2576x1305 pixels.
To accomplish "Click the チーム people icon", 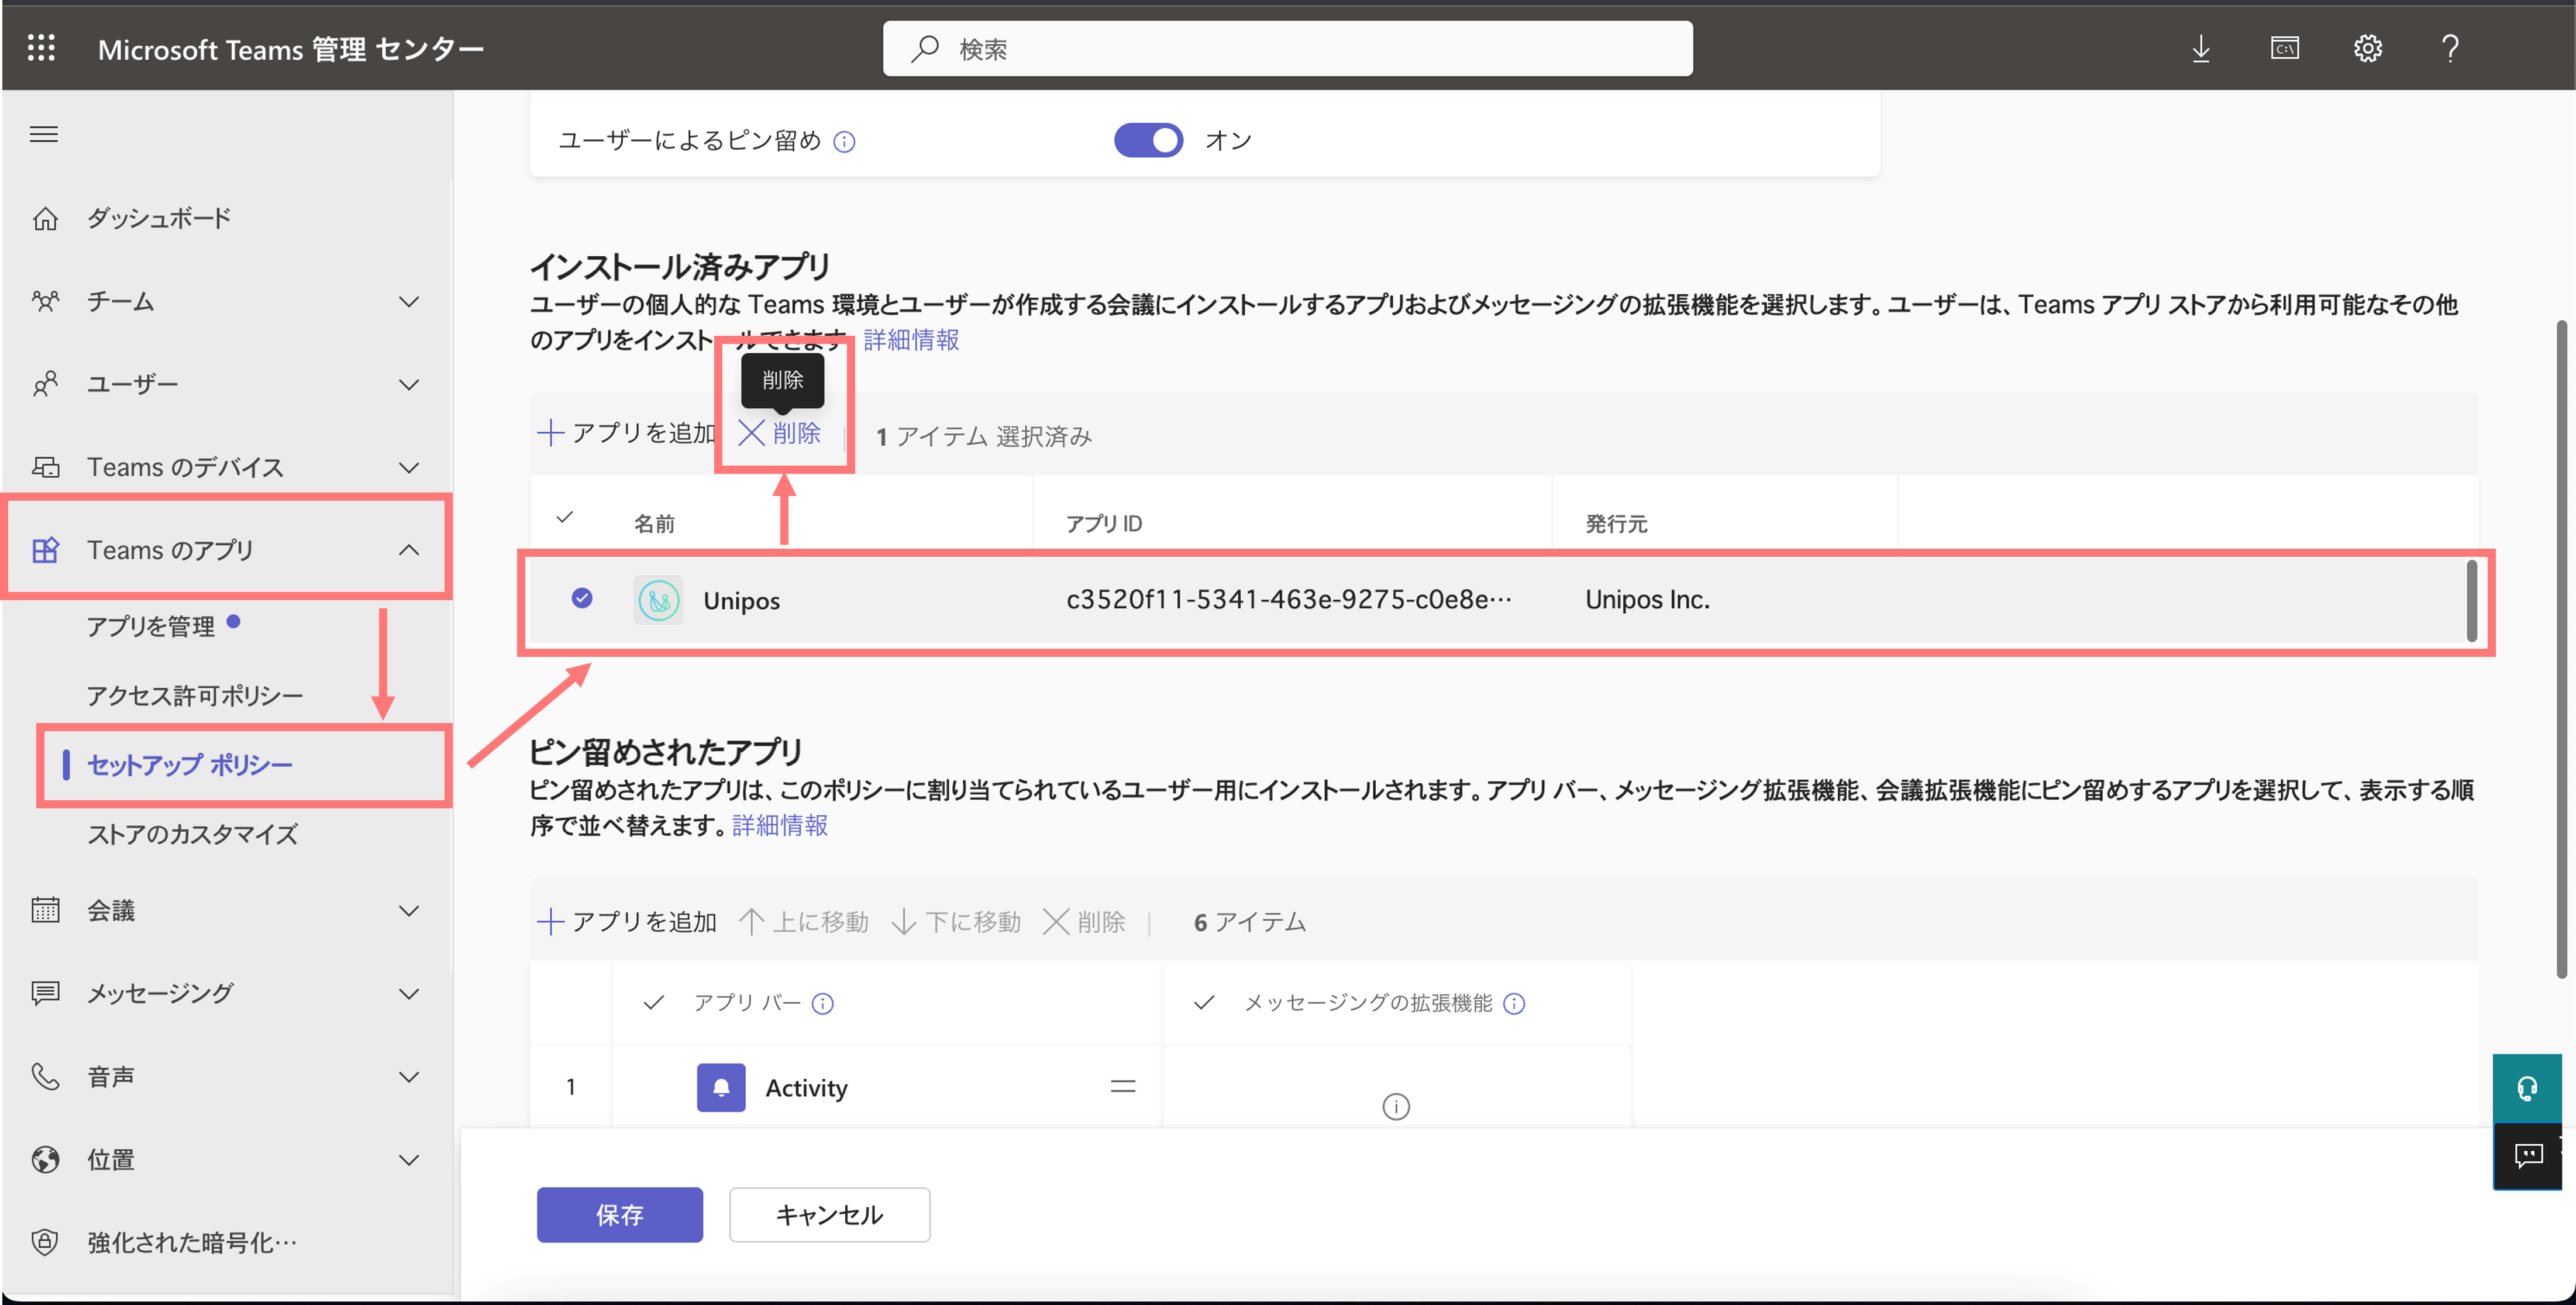I will click(45, 301).
